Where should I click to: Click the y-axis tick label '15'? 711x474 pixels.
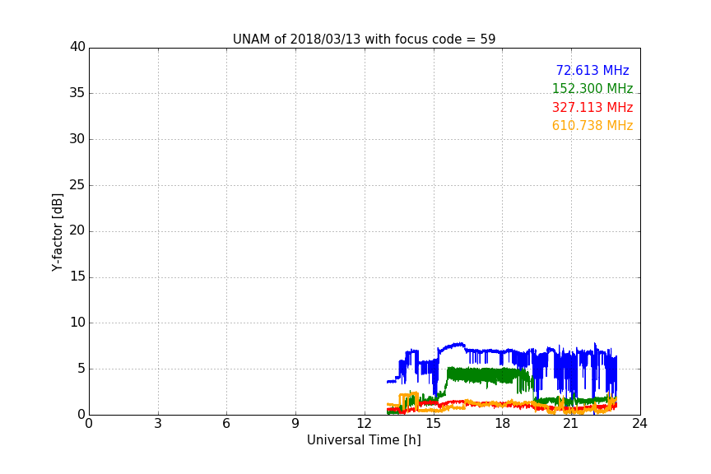click(x=77, y=276)
